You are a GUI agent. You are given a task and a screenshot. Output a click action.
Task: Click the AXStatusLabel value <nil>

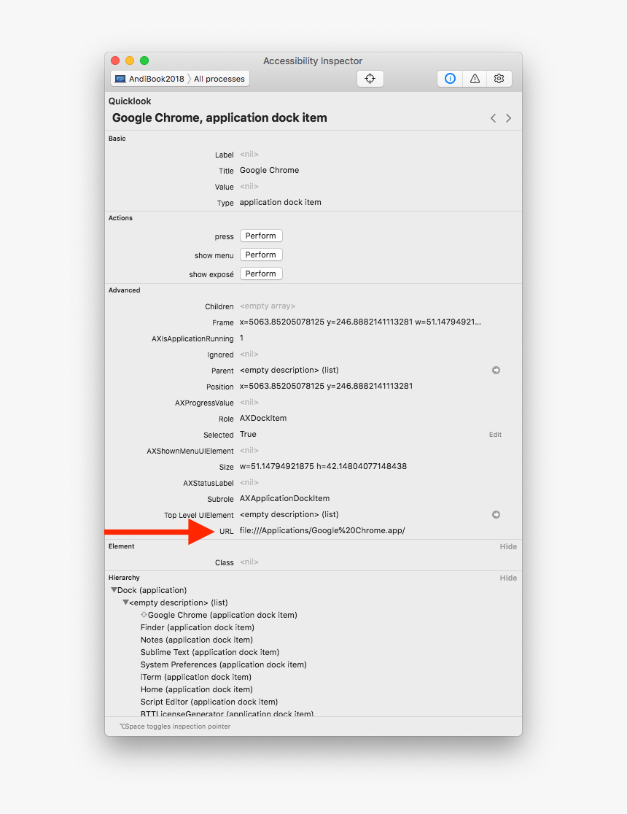(x=249, y=482)
